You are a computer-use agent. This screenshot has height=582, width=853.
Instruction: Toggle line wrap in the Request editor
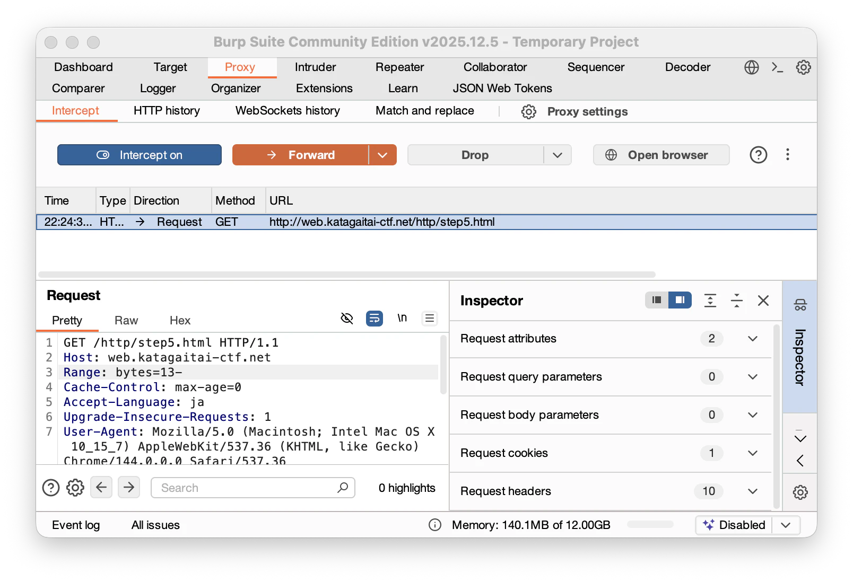point(375,318)
